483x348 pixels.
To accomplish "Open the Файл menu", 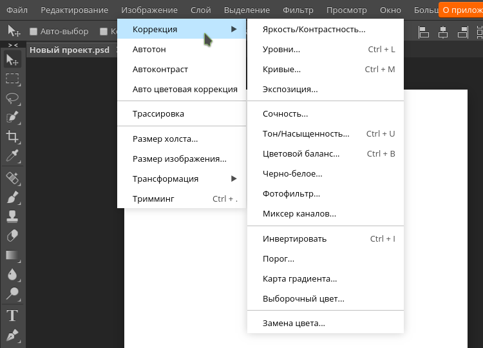I will pyautogui.click(x=17, y=10).
